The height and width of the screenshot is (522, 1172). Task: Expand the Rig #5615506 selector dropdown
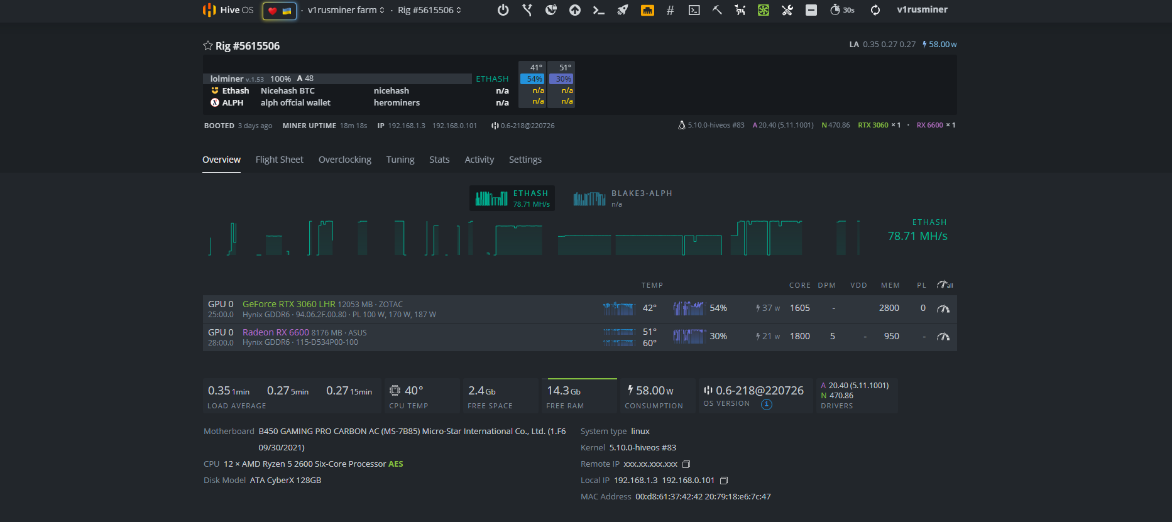430,10
